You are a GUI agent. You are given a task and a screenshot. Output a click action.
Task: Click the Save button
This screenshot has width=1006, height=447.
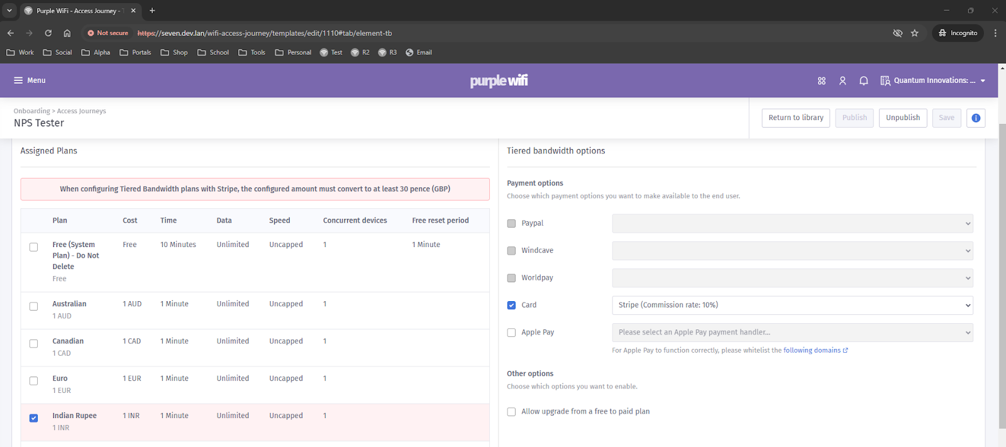tap(946, 118)
